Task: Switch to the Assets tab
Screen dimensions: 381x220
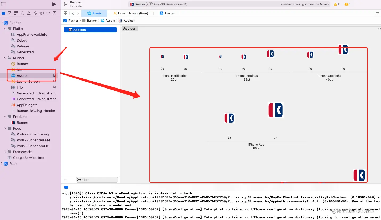Action: 95,13
